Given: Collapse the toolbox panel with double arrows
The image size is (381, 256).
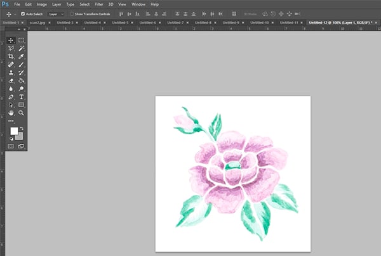Looking at the screenshot, I should coord(19,29).
